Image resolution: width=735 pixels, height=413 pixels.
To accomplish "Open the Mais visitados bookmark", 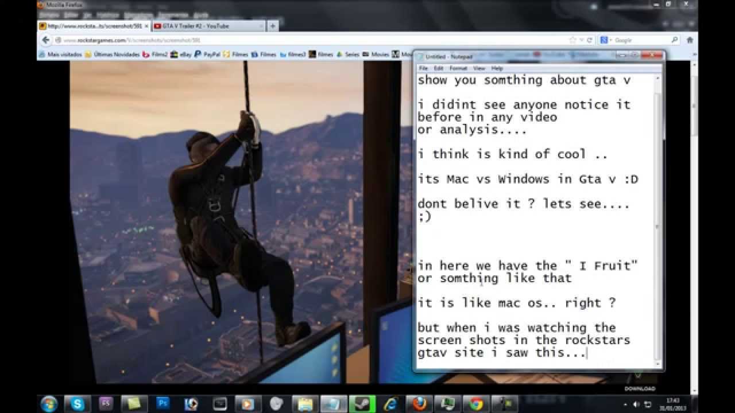I will (60, 54).
